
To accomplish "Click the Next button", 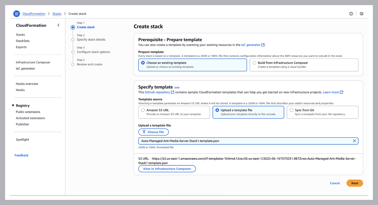I will pos(355,183).
